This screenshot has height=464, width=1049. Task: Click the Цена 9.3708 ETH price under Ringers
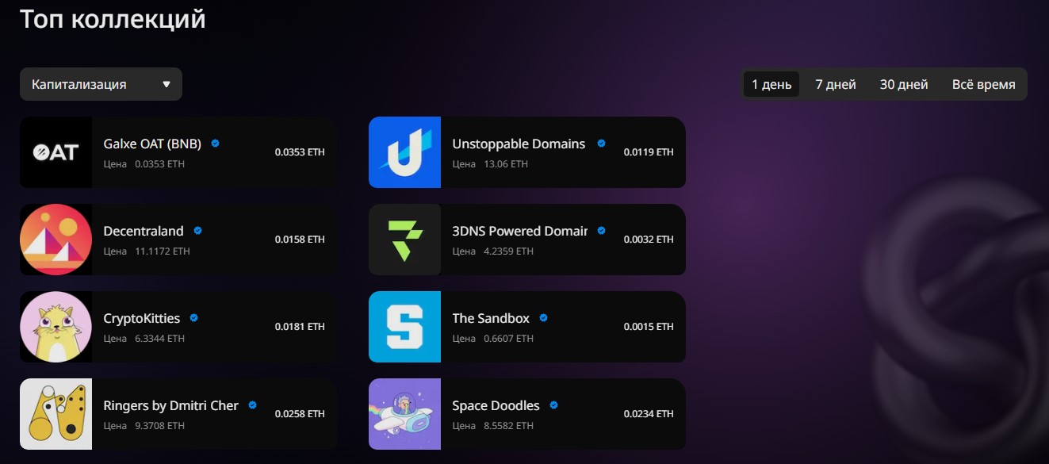[144, 426]
